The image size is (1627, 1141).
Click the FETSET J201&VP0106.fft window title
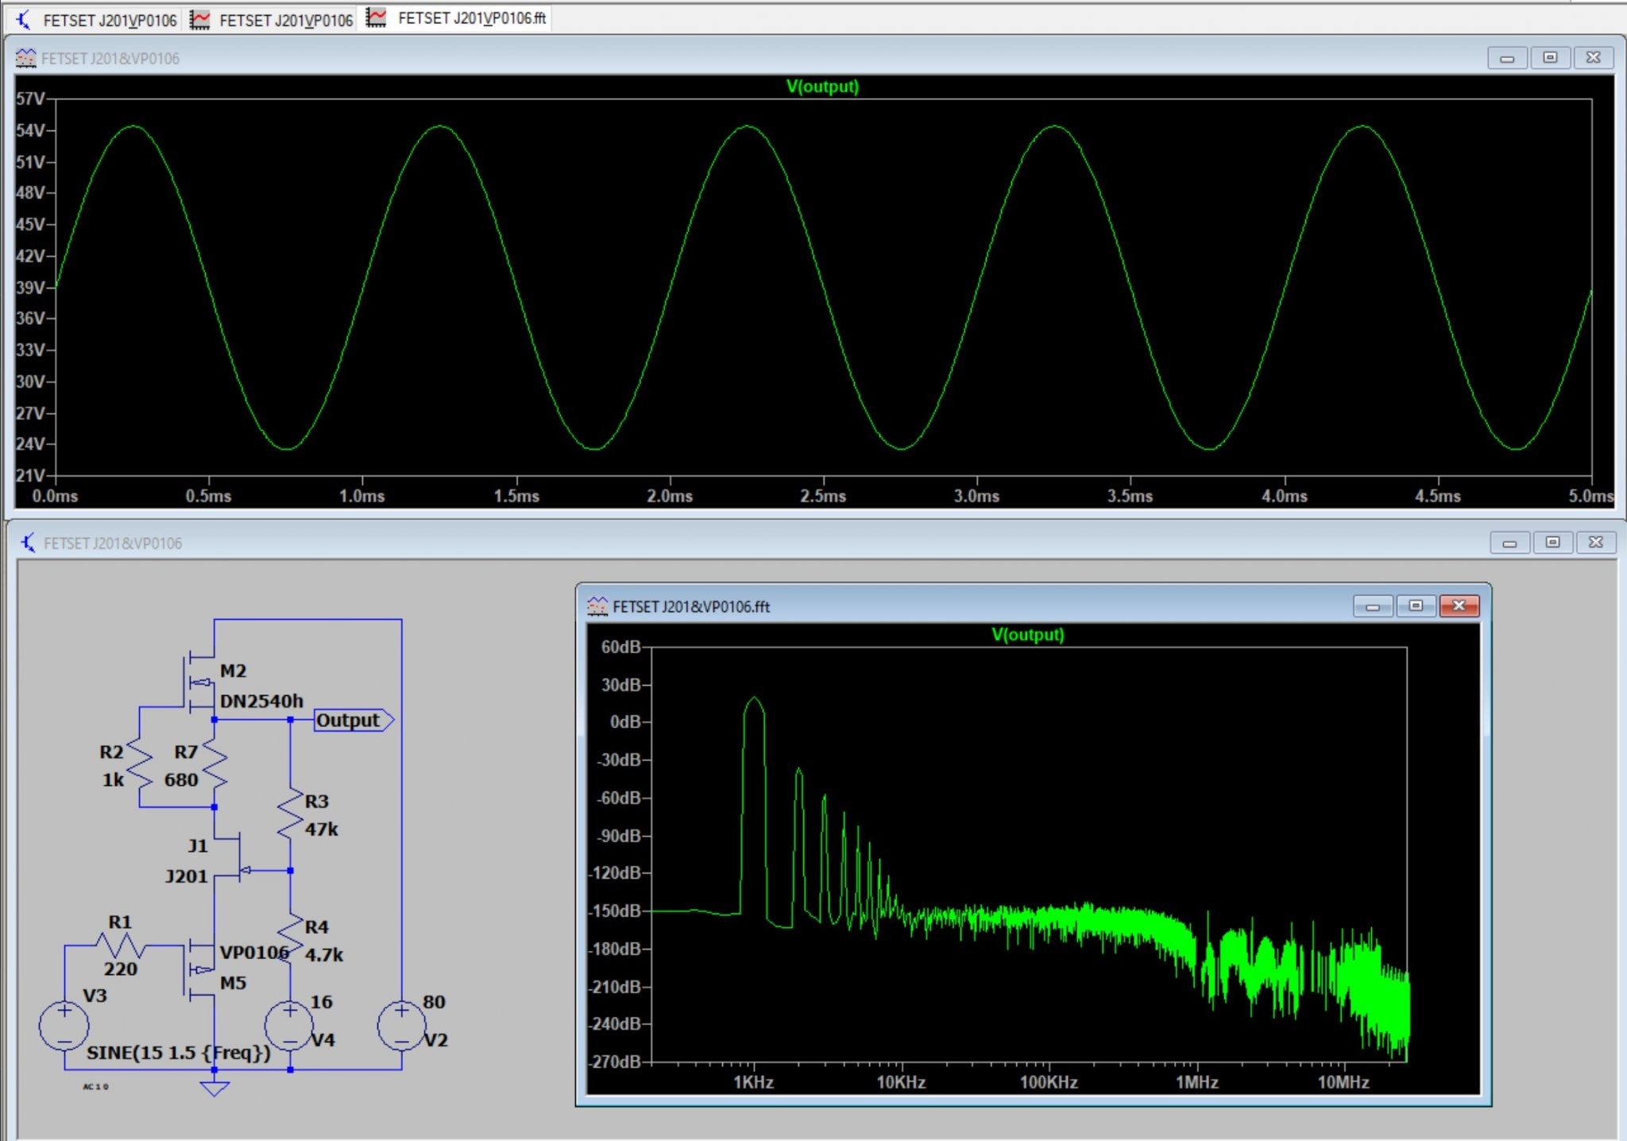point(691,607)
